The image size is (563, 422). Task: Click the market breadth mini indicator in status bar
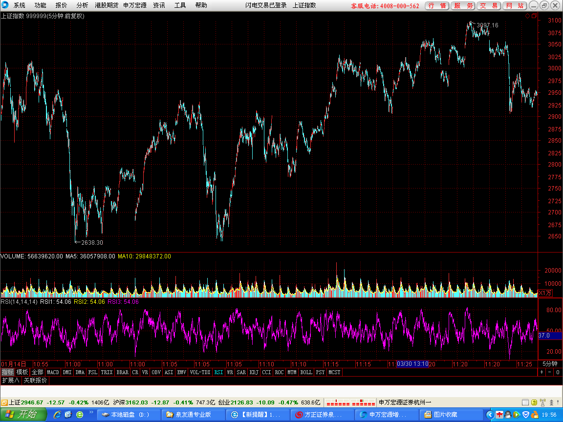click(351, 402)
